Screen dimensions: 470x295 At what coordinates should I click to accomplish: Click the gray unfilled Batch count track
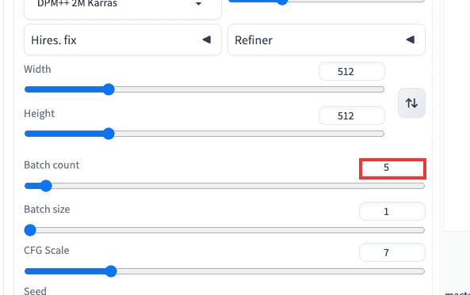[238, 186]
